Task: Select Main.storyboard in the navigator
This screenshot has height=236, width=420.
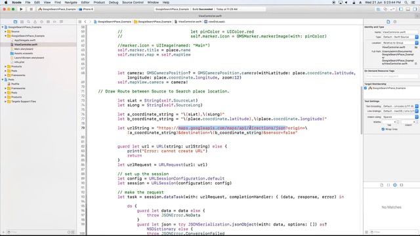Action: 24,49
